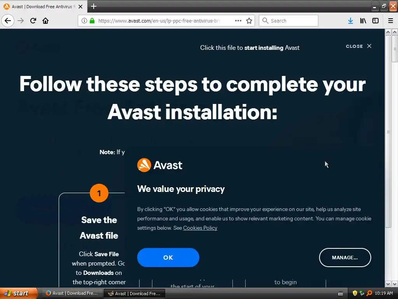Open the Firefox home page icon
This screenshot has height=299, width=398.
tap(45, 21)
